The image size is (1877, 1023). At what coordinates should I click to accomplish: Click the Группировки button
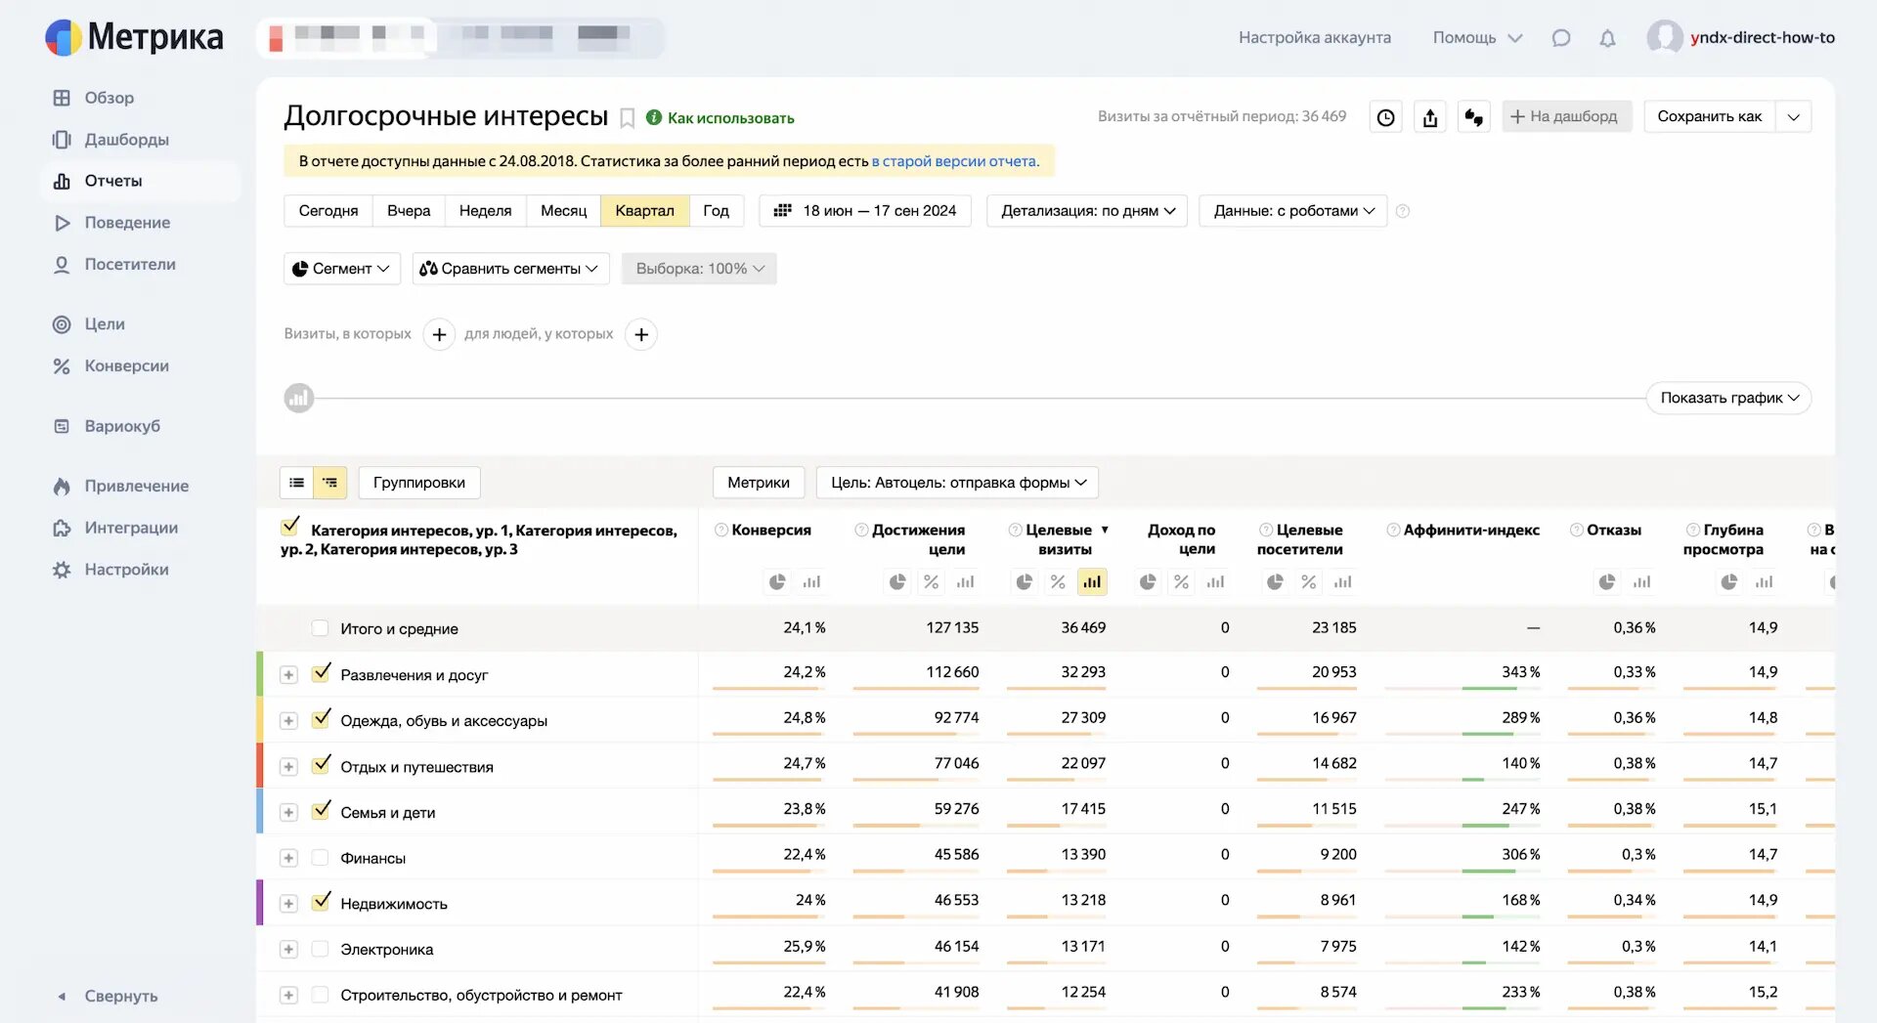click(418, 483)
